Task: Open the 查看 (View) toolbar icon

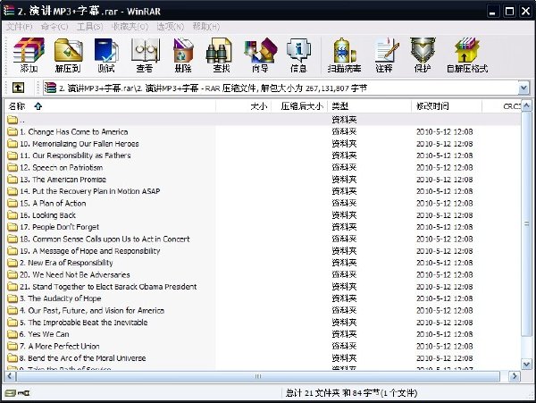Action: click(145, 55)
